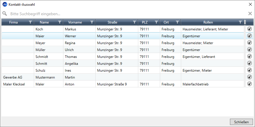Open filter for Firma column
The width and height of the screenshot is (255, 127).
tap(30, 22)
